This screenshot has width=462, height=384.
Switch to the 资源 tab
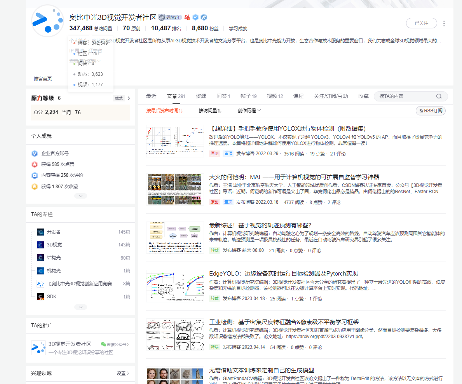[x=201, y=96]
